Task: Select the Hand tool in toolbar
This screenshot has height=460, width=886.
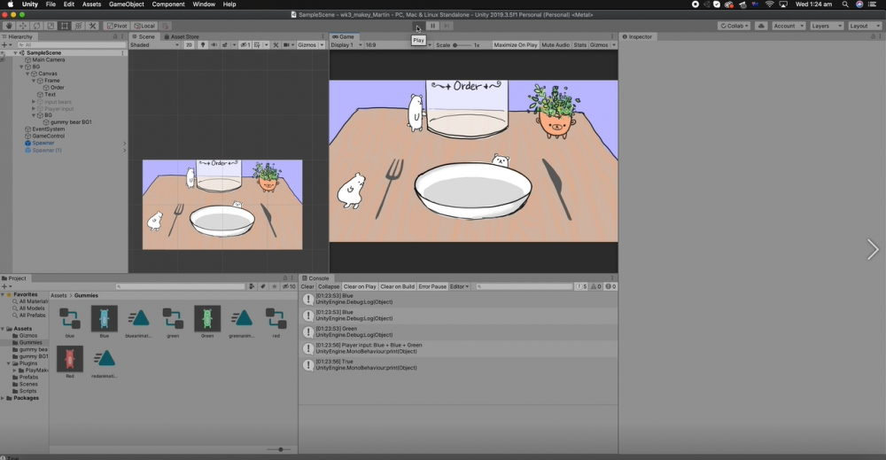Action: tap(9, 26)
